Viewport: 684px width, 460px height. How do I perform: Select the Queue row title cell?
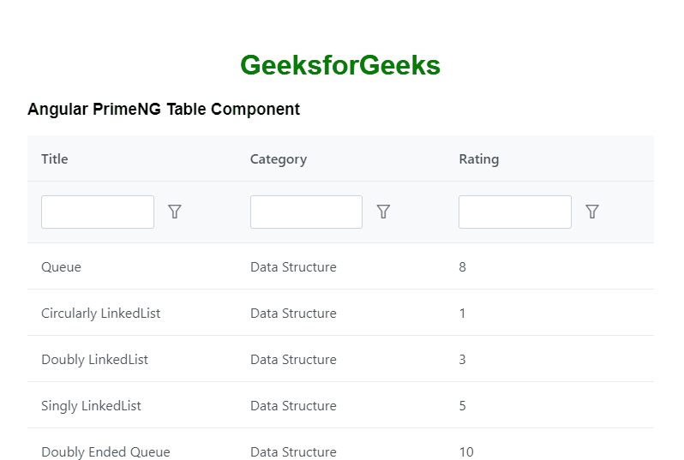[62, 267]
